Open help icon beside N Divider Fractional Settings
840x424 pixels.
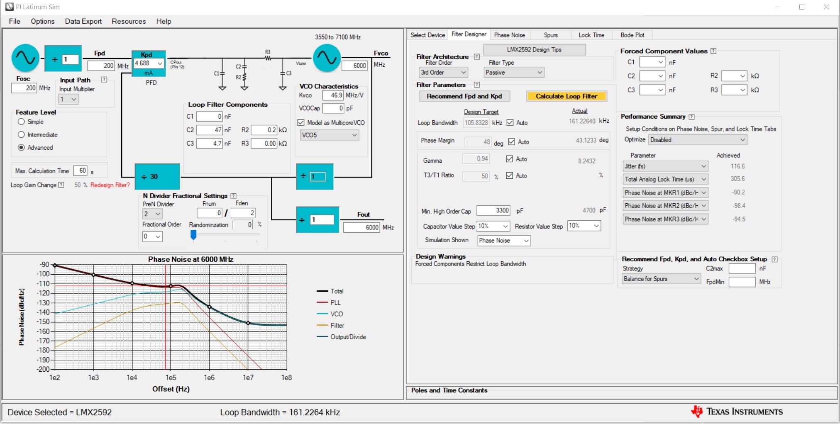pos(233,196)
